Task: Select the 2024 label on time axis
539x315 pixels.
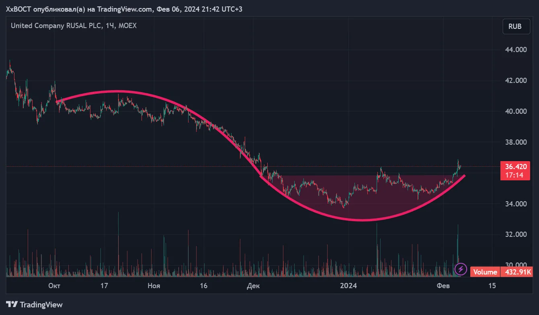Action: (348, 286)
